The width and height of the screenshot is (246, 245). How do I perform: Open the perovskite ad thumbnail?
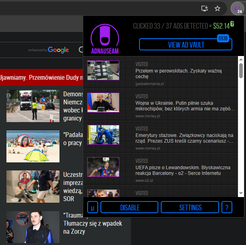click(103, 71)
